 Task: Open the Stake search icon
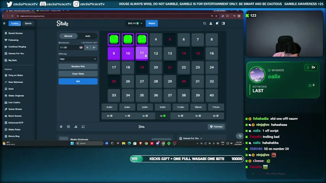(204, 23)
